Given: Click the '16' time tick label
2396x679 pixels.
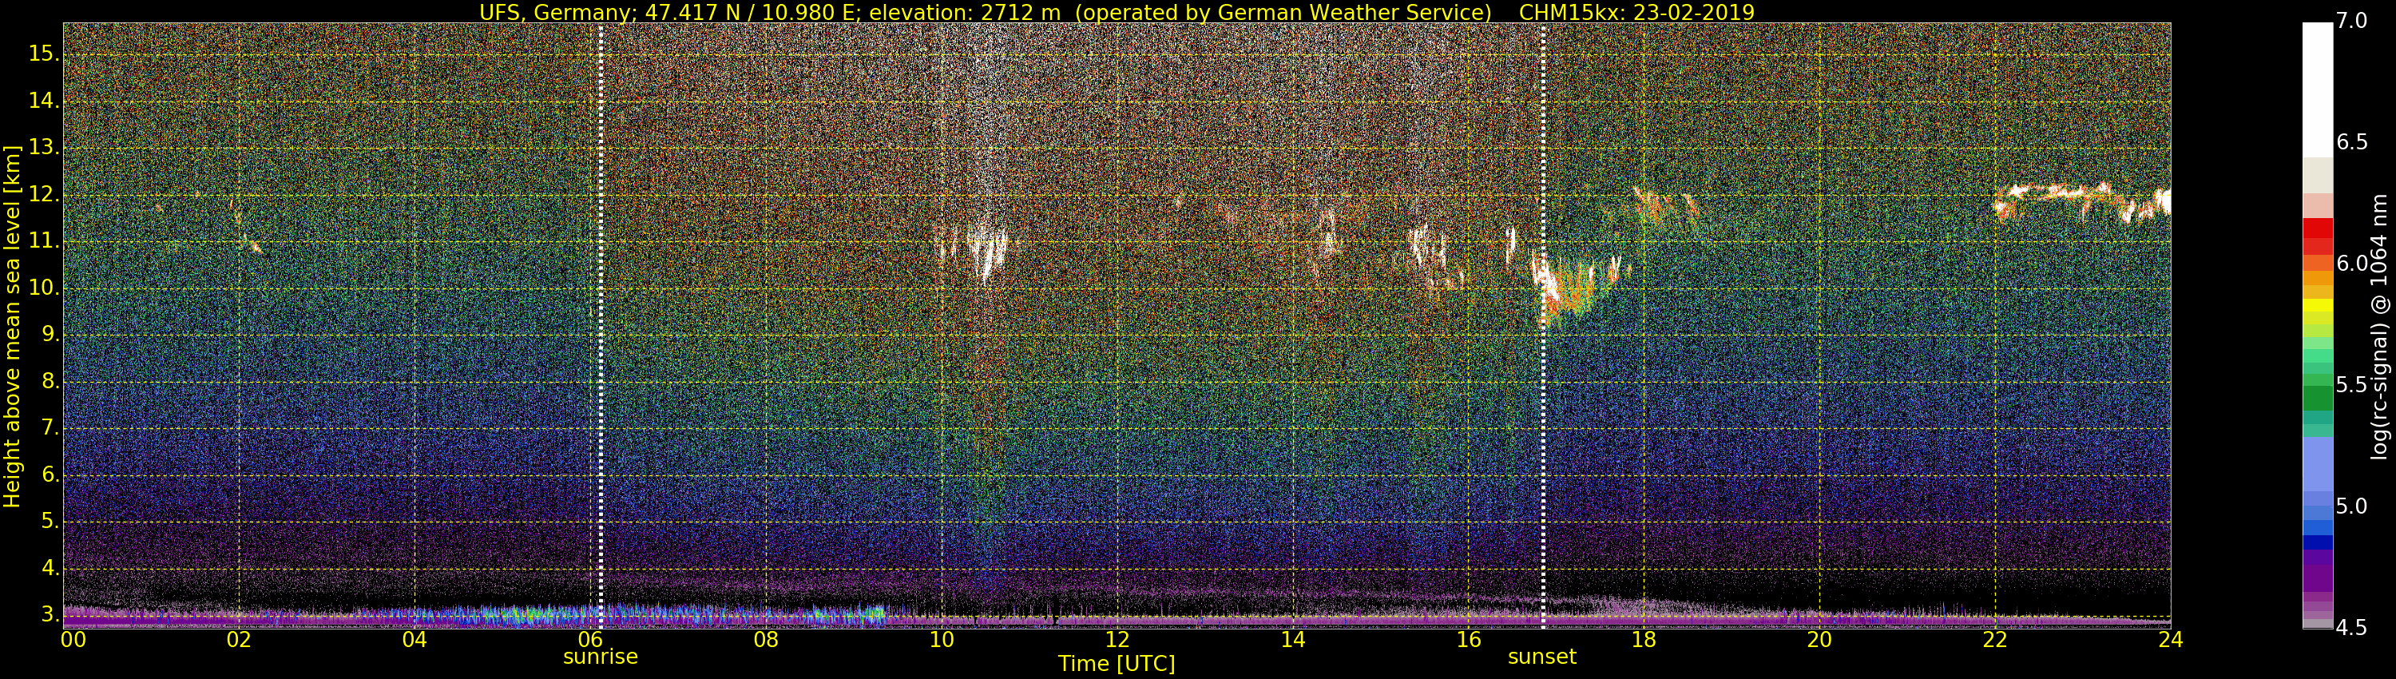Looking at the screenshot, I should click(x=1469, y=640).
